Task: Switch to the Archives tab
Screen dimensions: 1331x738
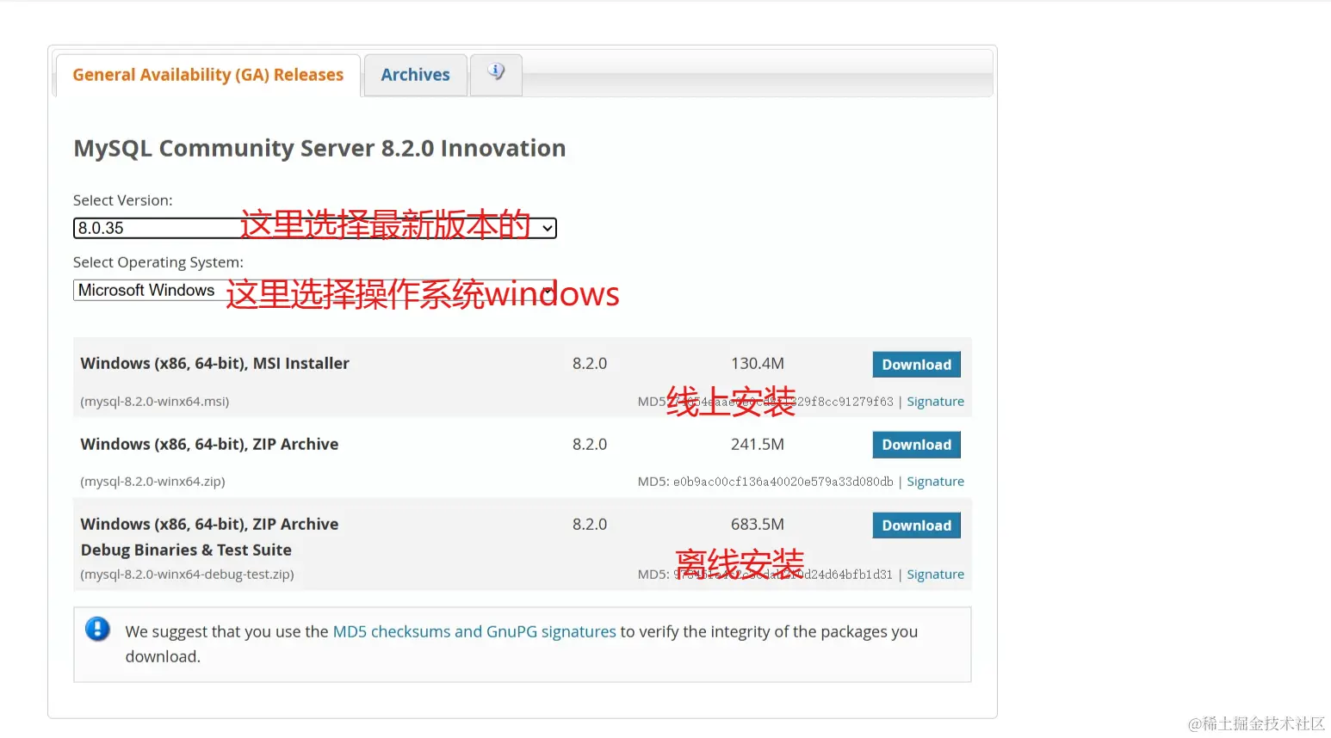Action: (x=415, y=75)
